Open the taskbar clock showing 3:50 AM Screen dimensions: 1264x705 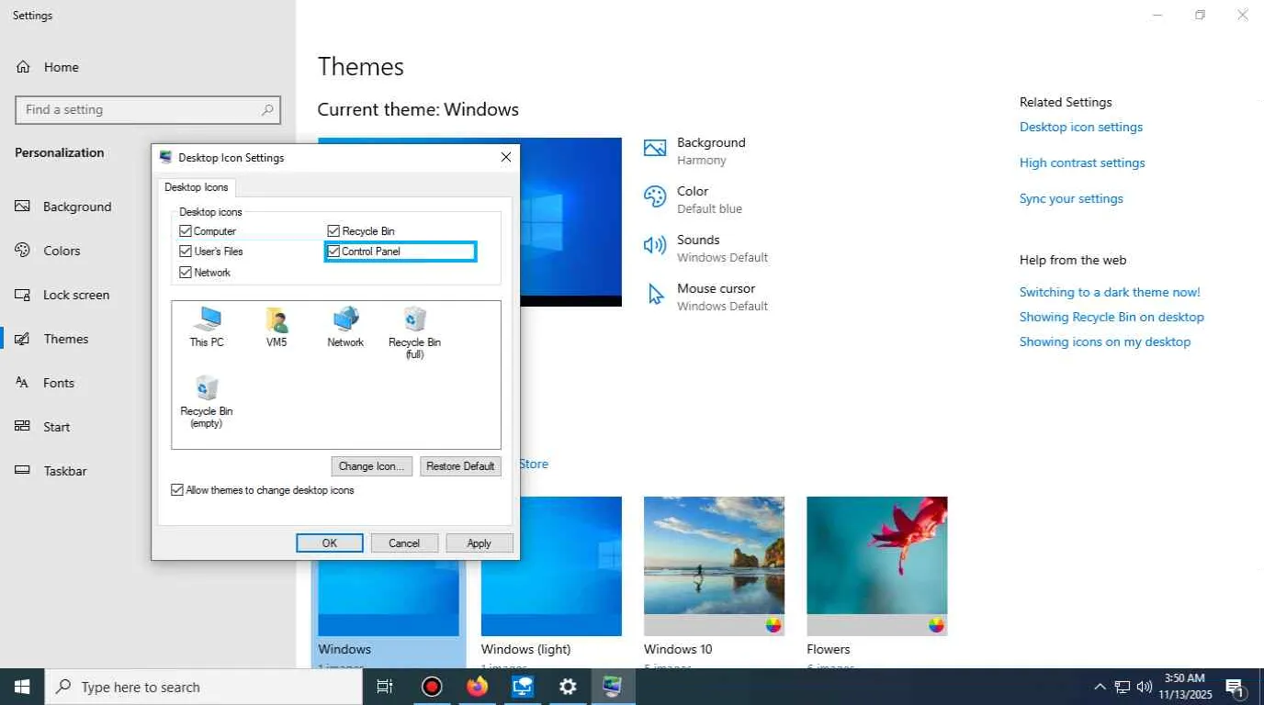(x=1185, y=687)
